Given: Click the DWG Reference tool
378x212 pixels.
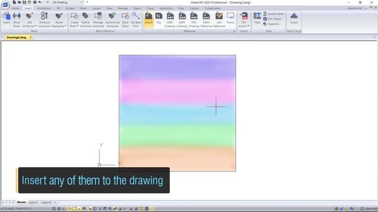Looking at the screenshot, I should pos(206,19).
